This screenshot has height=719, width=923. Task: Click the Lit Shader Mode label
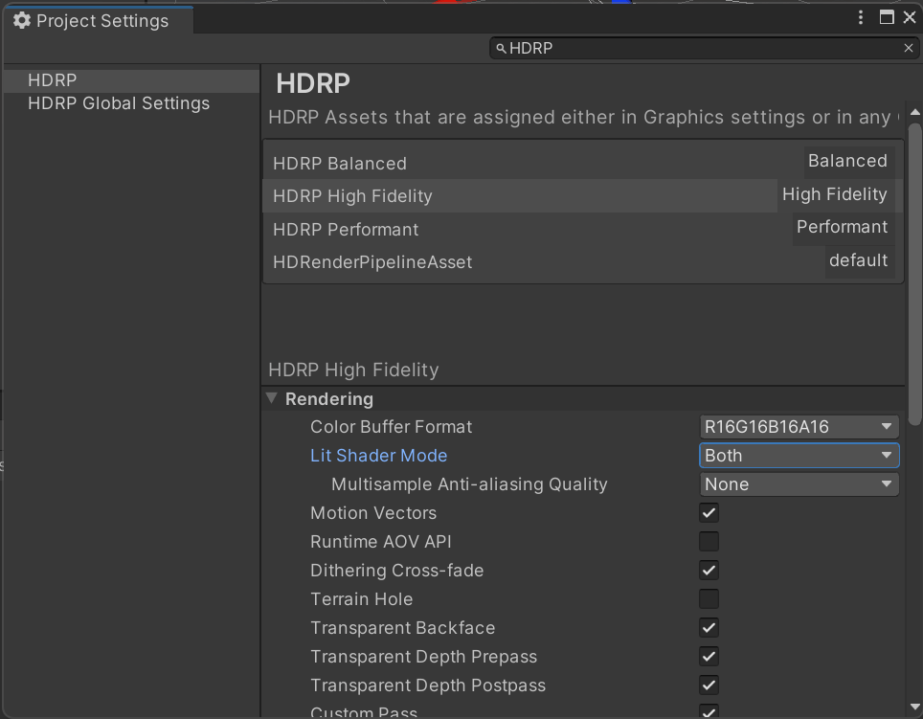(378, 456)
